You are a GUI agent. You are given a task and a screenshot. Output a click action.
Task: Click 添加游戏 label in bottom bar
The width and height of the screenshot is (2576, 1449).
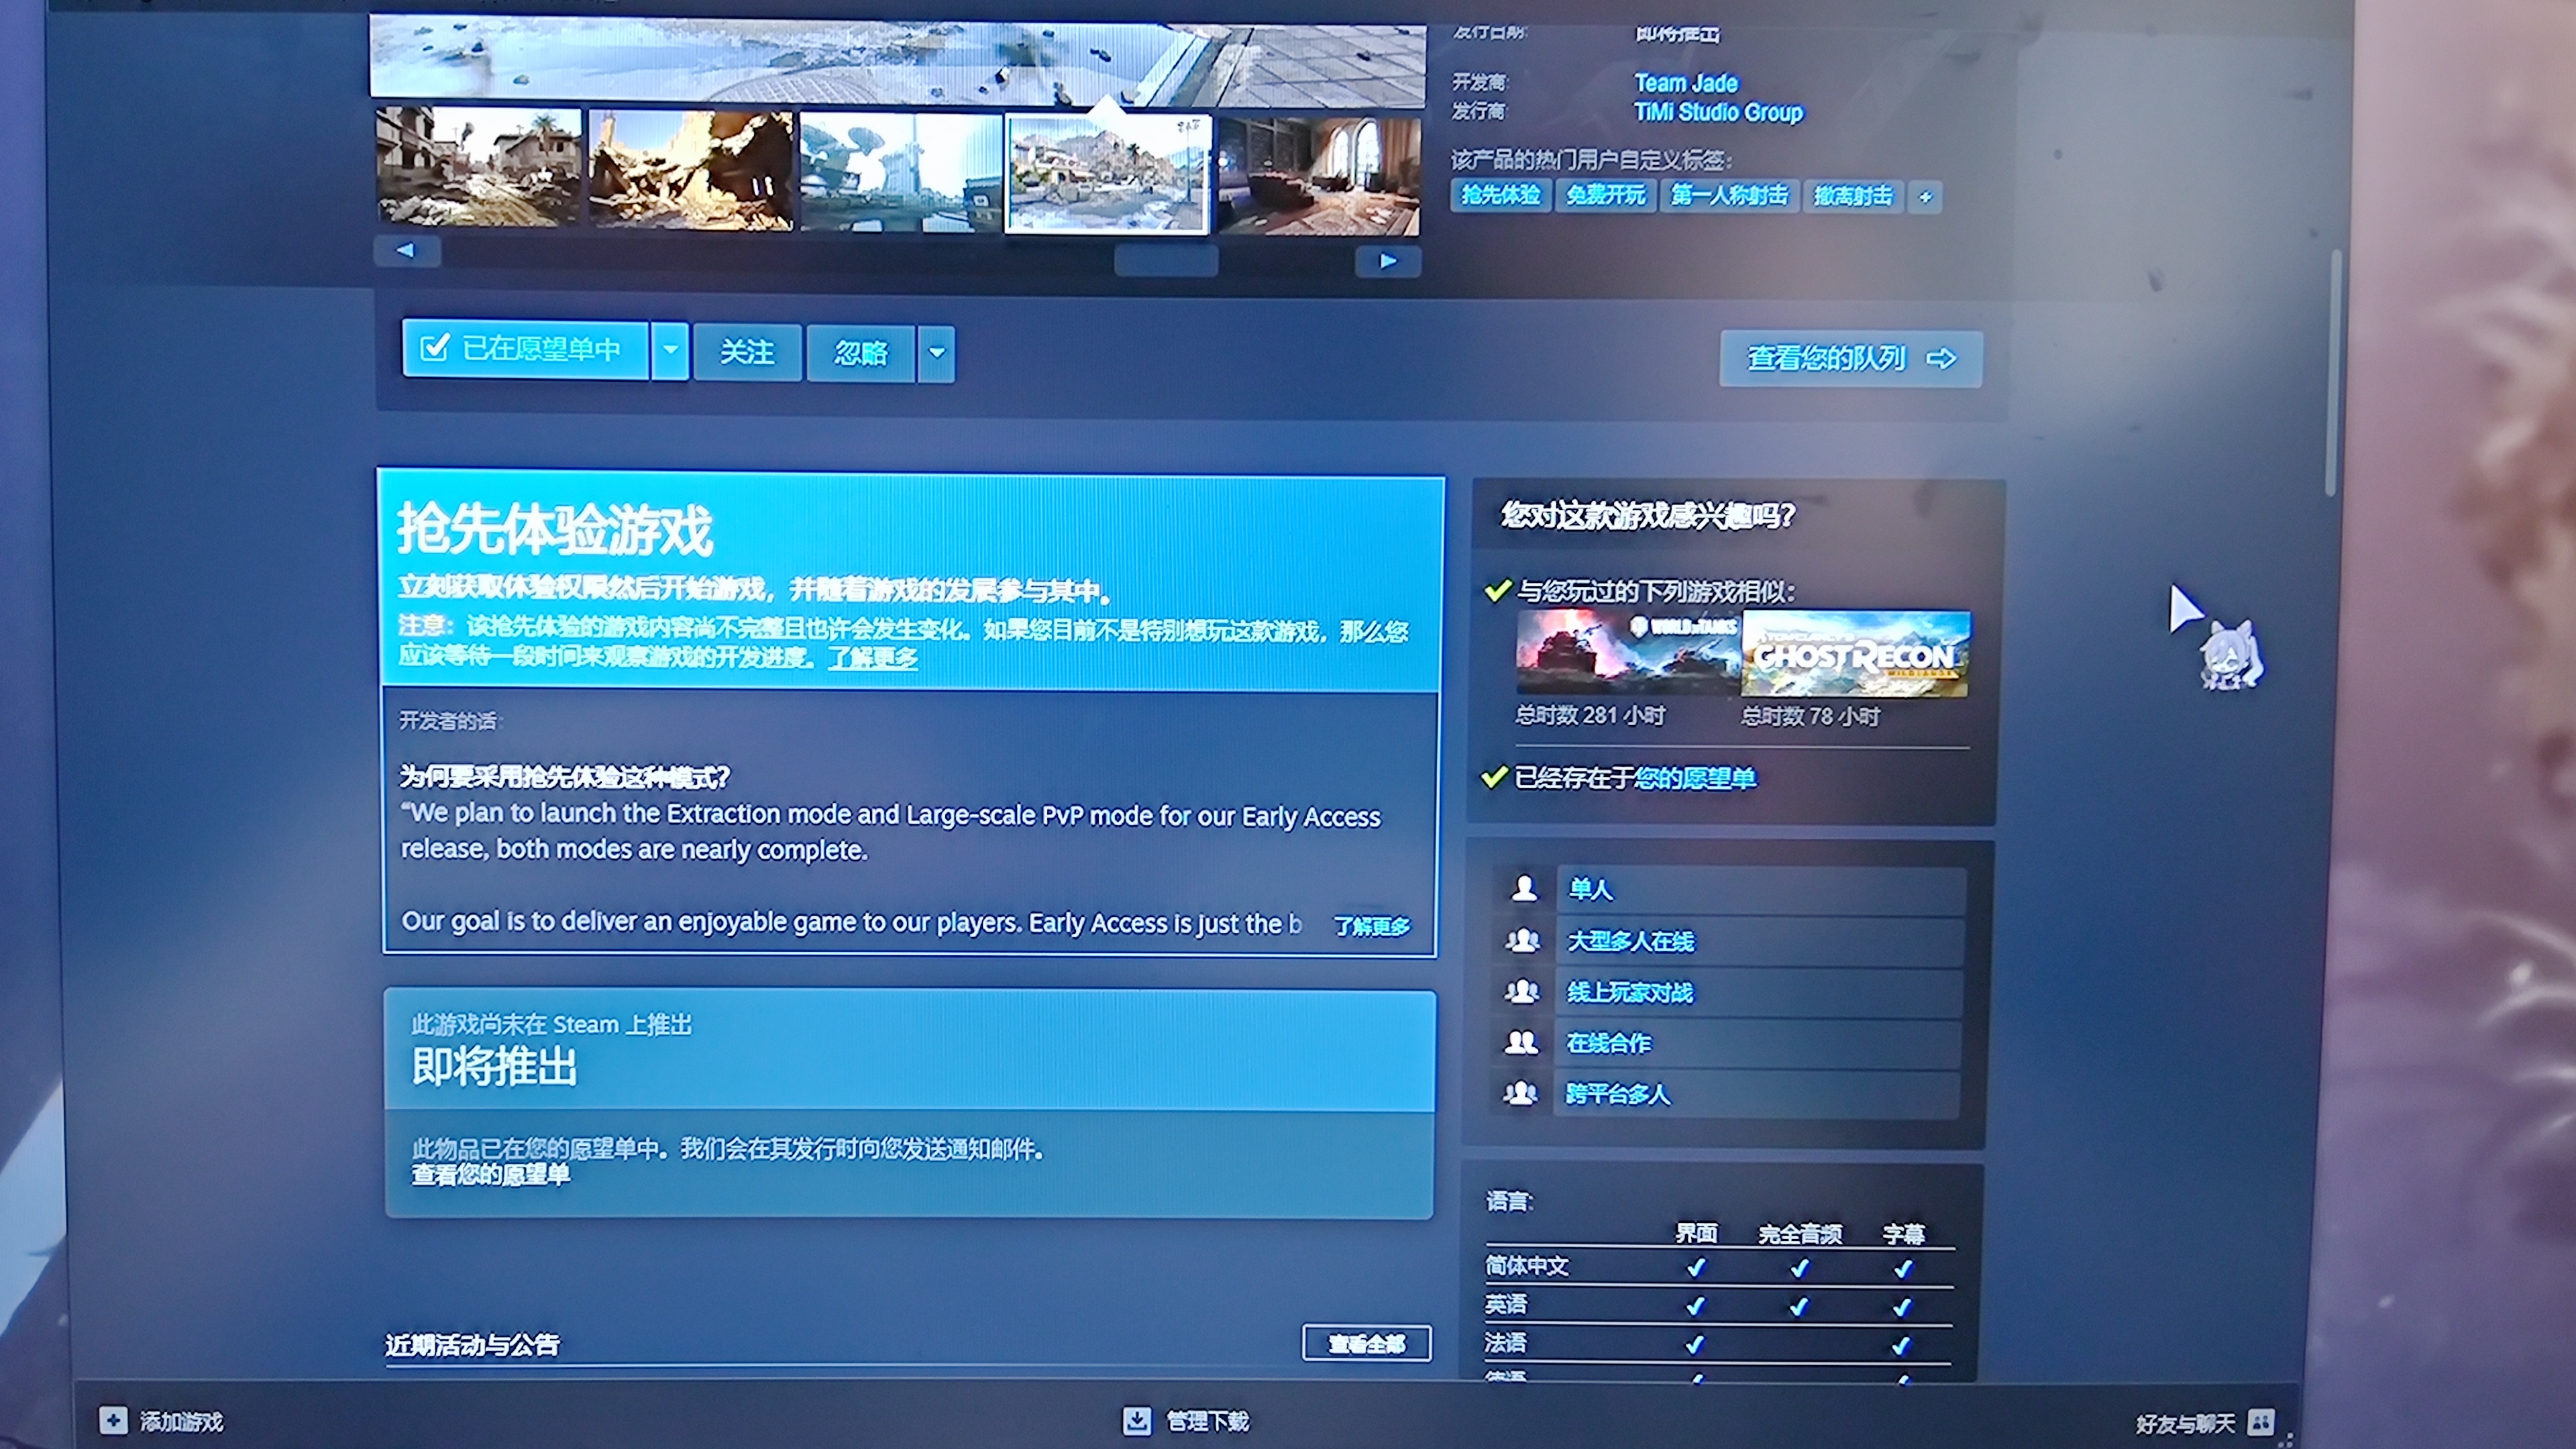coord(181,1421)
